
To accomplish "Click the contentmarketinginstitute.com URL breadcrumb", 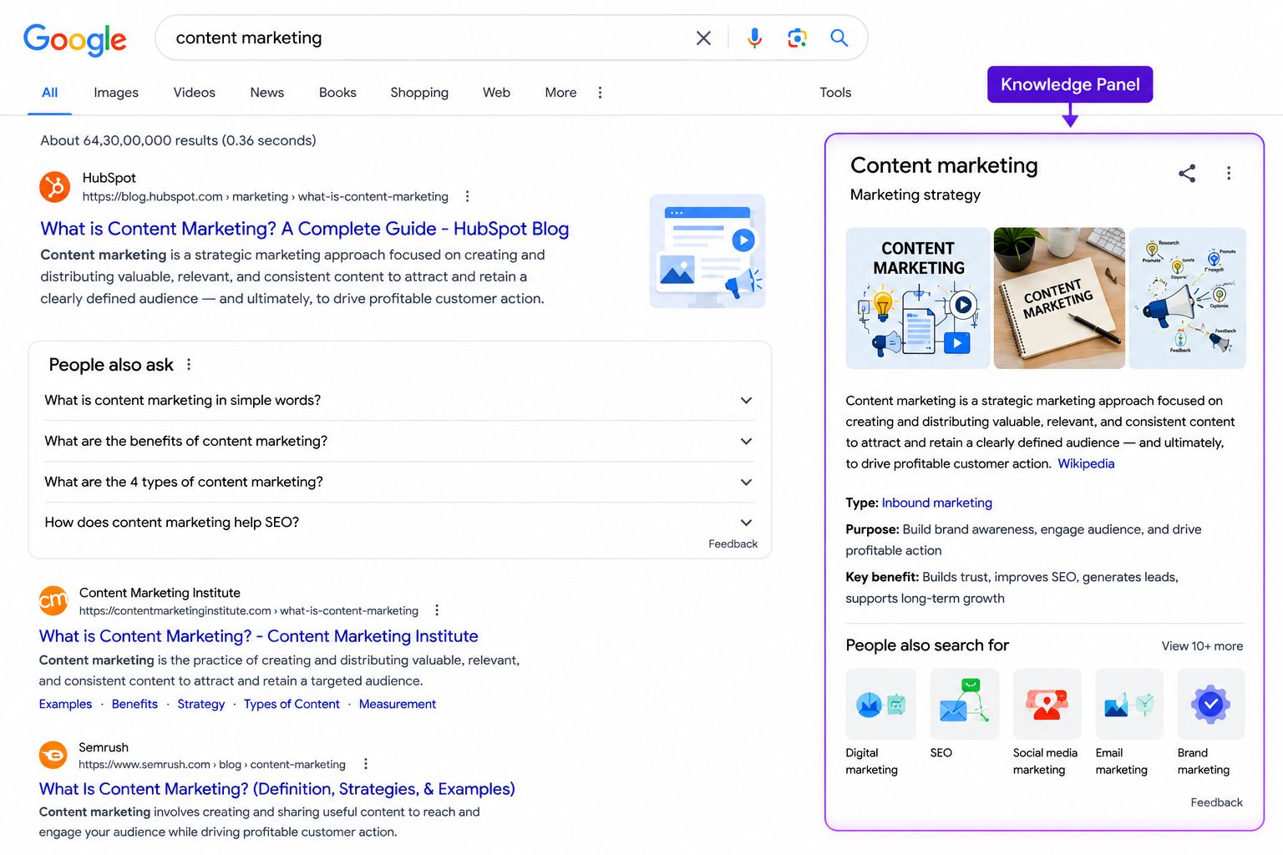I will (x=249, y=611).
